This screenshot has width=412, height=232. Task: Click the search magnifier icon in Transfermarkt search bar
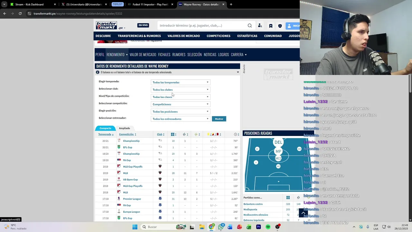tap(250, 26)
